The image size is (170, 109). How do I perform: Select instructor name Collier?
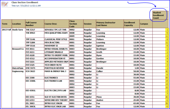pos(99,71)
